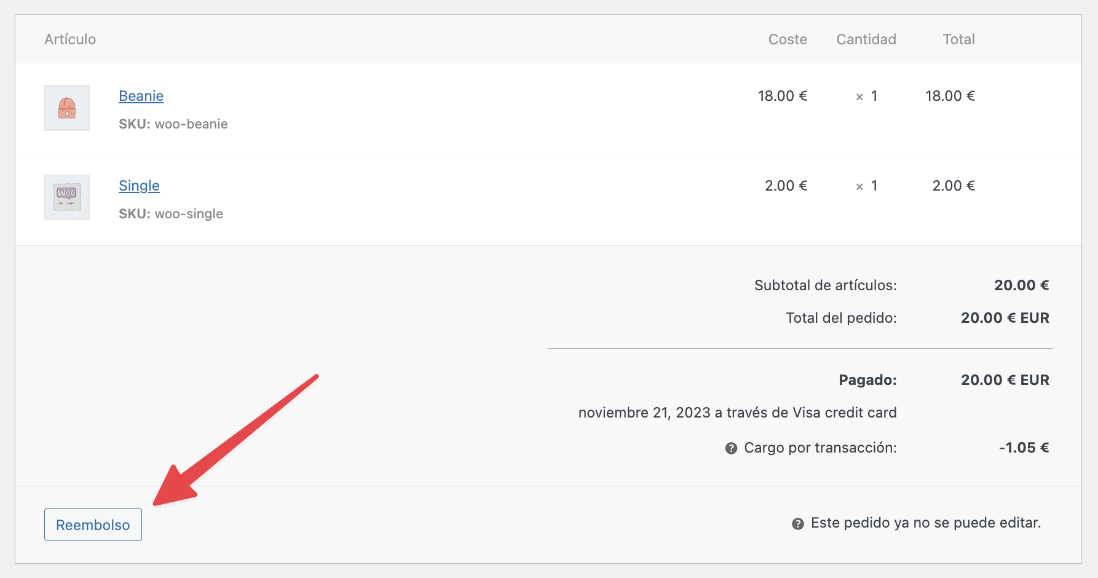Image resolution: width=1098 pixels, height=578 pixels.
Task: Click the Single quantity × 1
Action: point(866,186)
